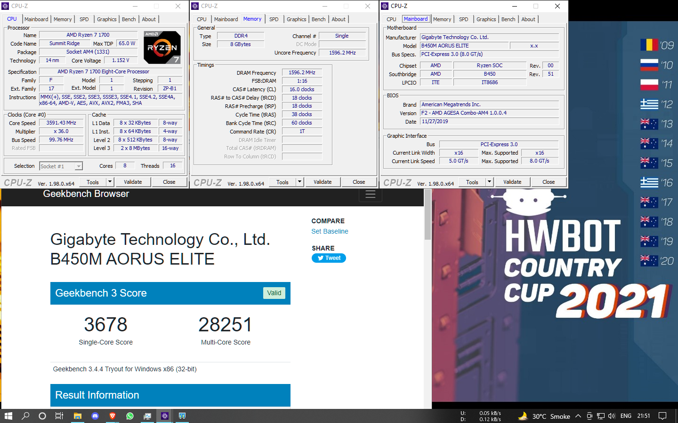The width and height of the screenshot is (678, 423).
Task: Click the Multi-Core Score 28251
Action: coord(226,324)
